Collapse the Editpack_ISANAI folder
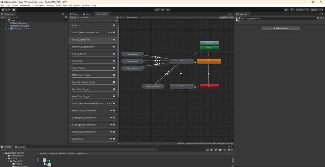Viewport: 325px width, 167px height. pos(4,153)
